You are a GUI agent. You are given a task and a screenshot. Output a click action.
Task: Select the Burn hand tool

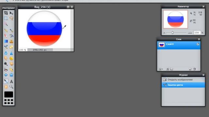(11, 64)
